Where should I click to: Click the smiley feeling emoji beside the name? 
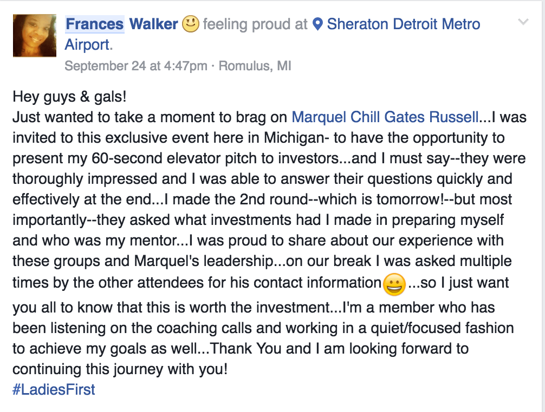tap(191, 24)
